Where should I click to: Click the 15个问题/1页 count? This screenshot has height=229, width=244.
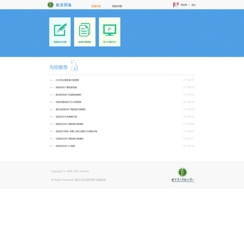189,131
